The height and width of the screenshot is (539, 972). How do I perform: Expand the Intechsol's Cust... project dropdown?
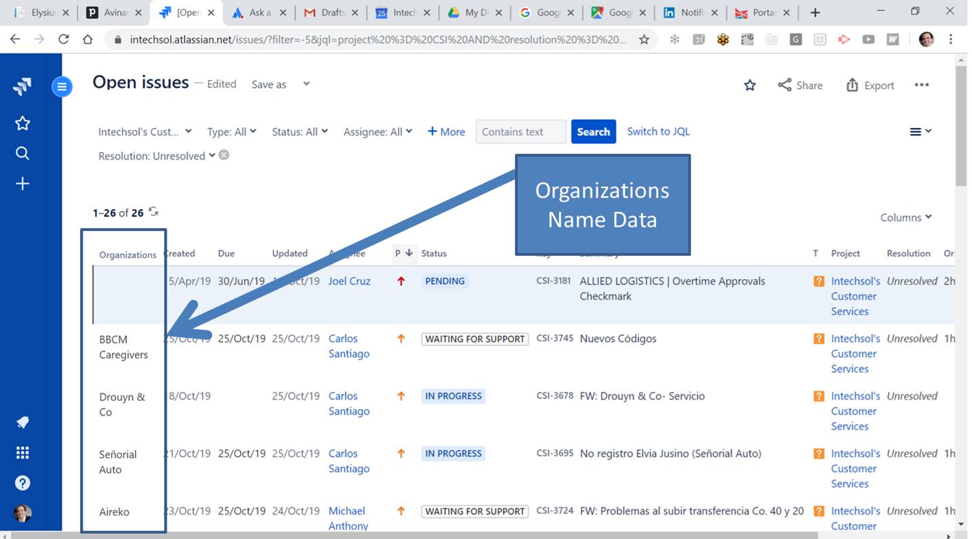145,131
